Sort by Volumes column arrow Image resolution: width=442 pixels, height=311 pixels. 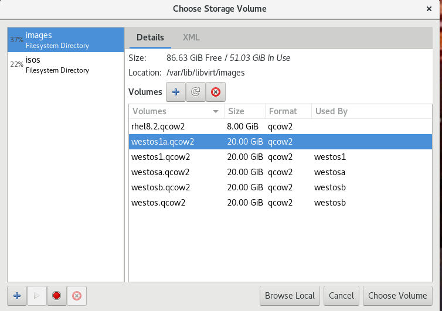pos(216,111)
